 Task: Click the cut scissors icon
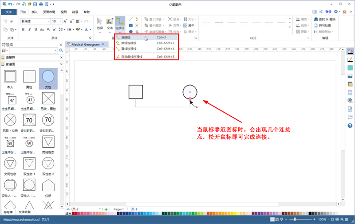click(5, 21)
